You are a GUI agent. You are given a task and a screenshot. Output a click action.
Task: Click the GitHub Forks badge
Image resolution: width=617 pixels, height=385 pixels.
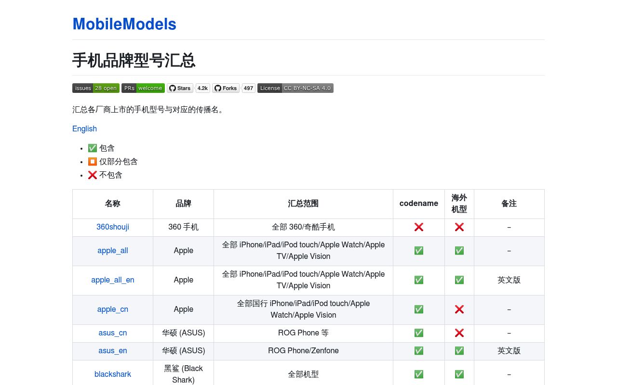tap(226, 88)
